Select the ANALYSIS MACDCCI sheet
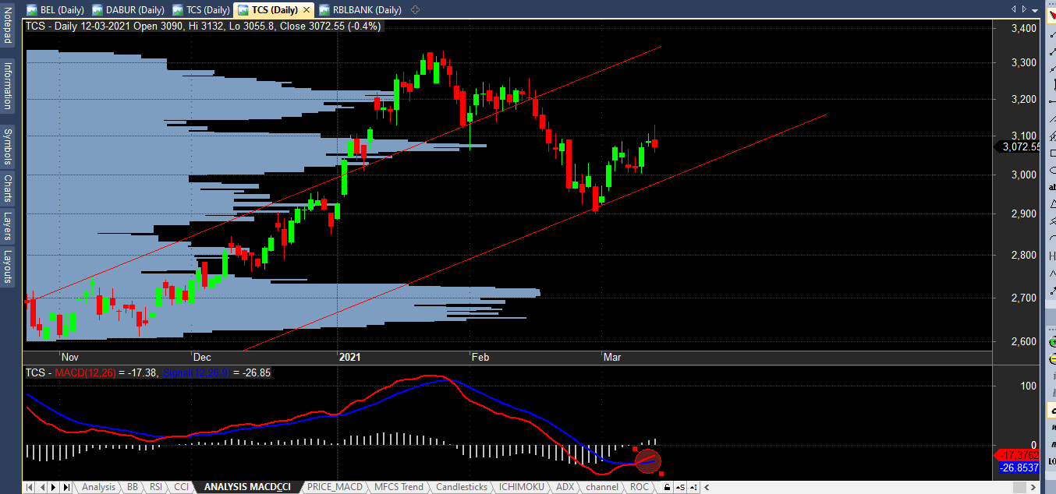 click(247, 487)
